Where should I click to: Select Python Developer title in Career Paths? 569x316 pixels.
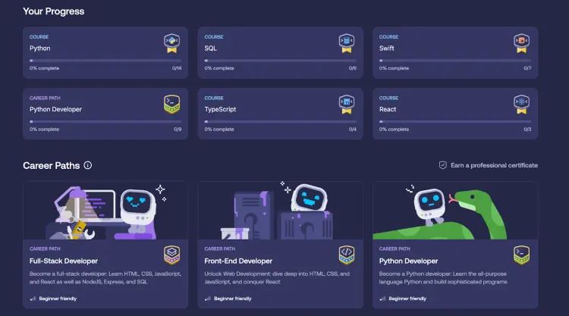(408, 261)
